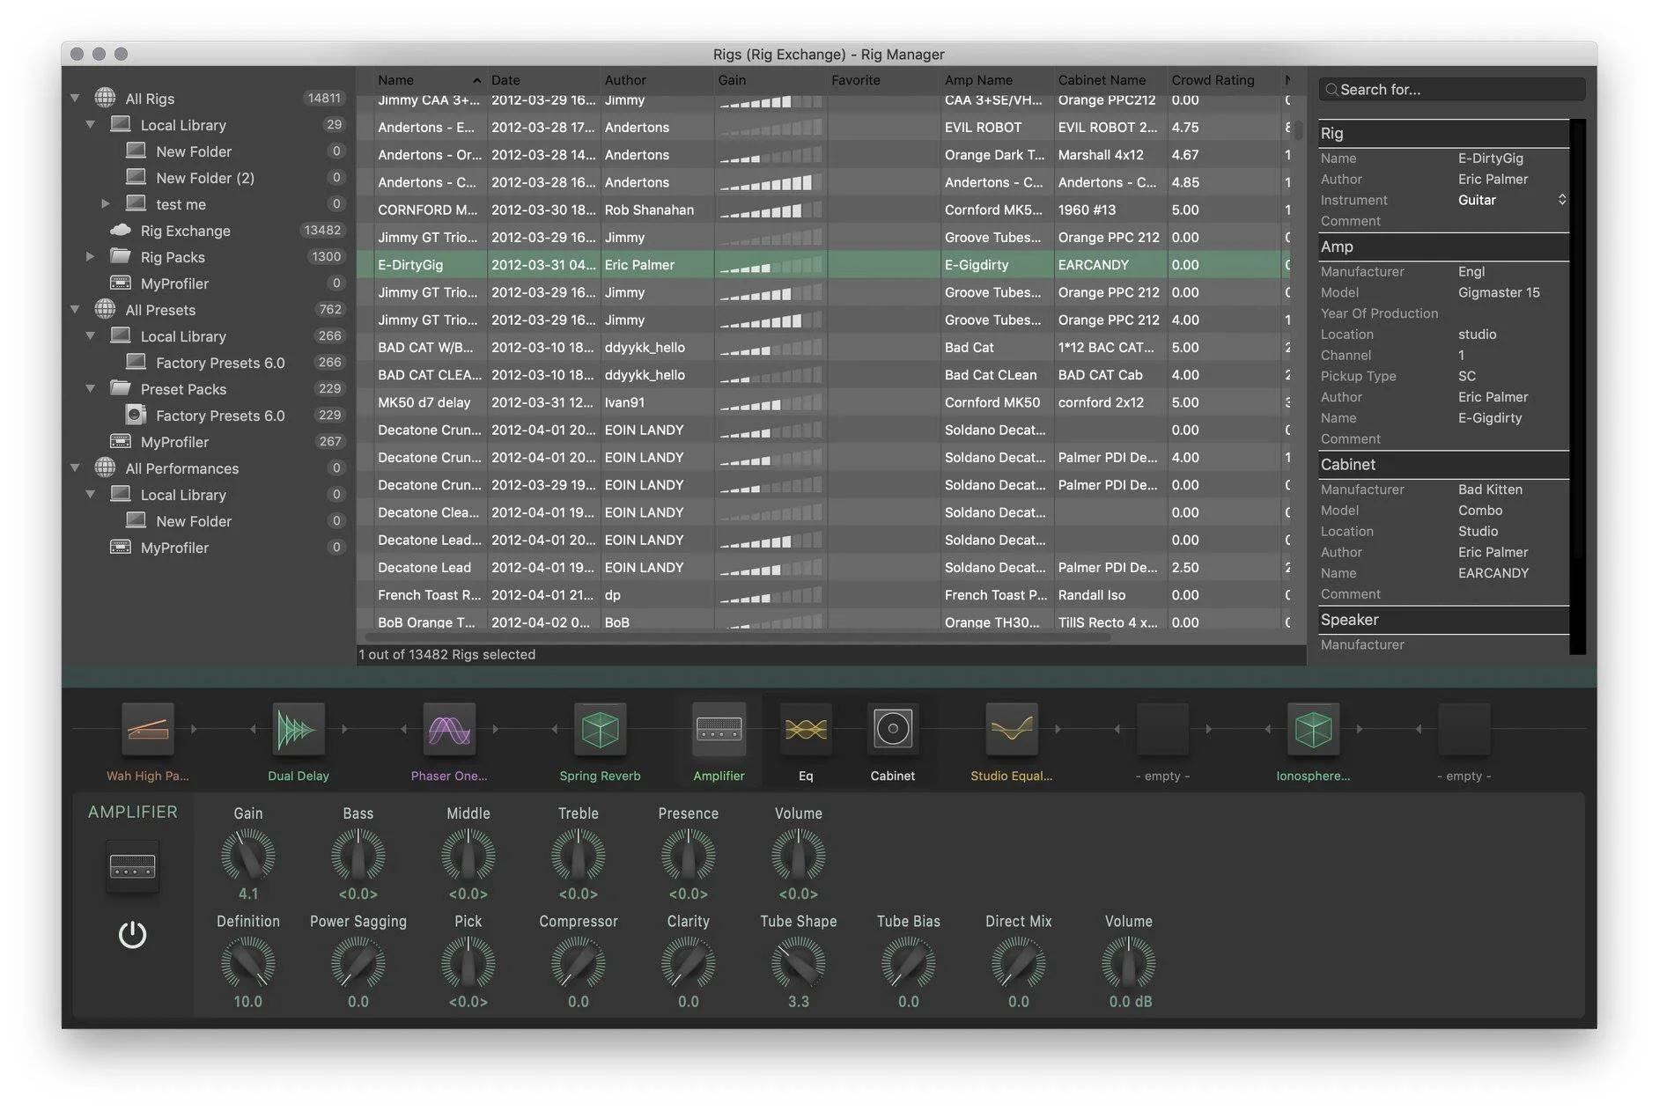The image size is (1659, 1111).
Task: Collapse the All Presets tree section
Action: (x=75, y=310)
